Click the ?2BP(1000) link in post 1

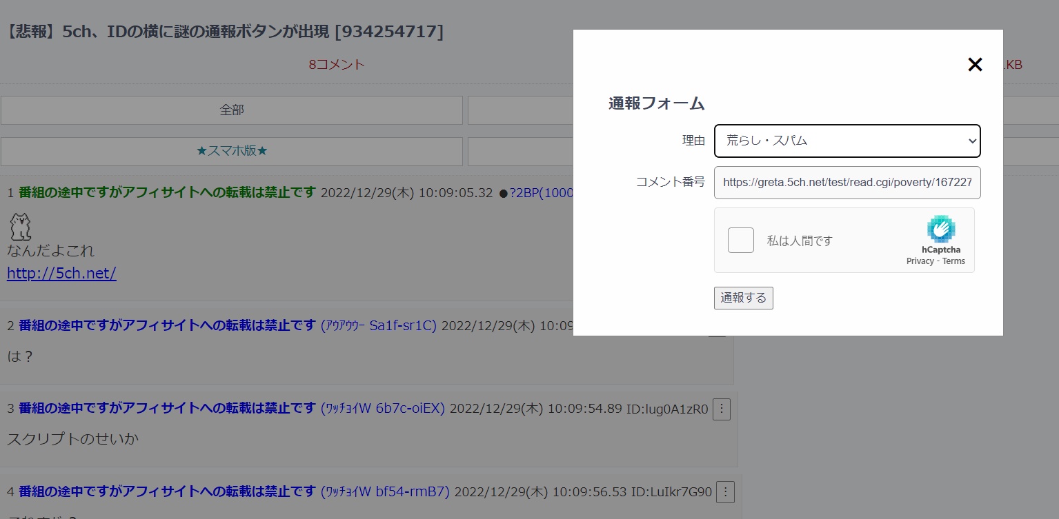coord(541,192)
